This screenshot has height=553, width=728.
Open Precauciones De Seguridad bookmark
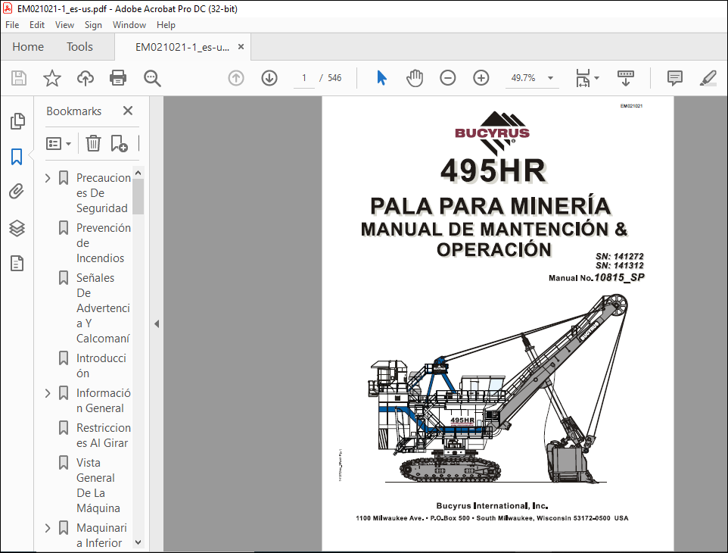pyautogui.click(x=103, y=193)
